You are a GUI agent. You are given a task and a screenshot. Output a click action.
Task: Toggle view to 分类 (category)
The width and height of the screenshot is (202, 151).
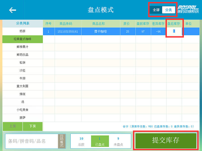[168, 10]
